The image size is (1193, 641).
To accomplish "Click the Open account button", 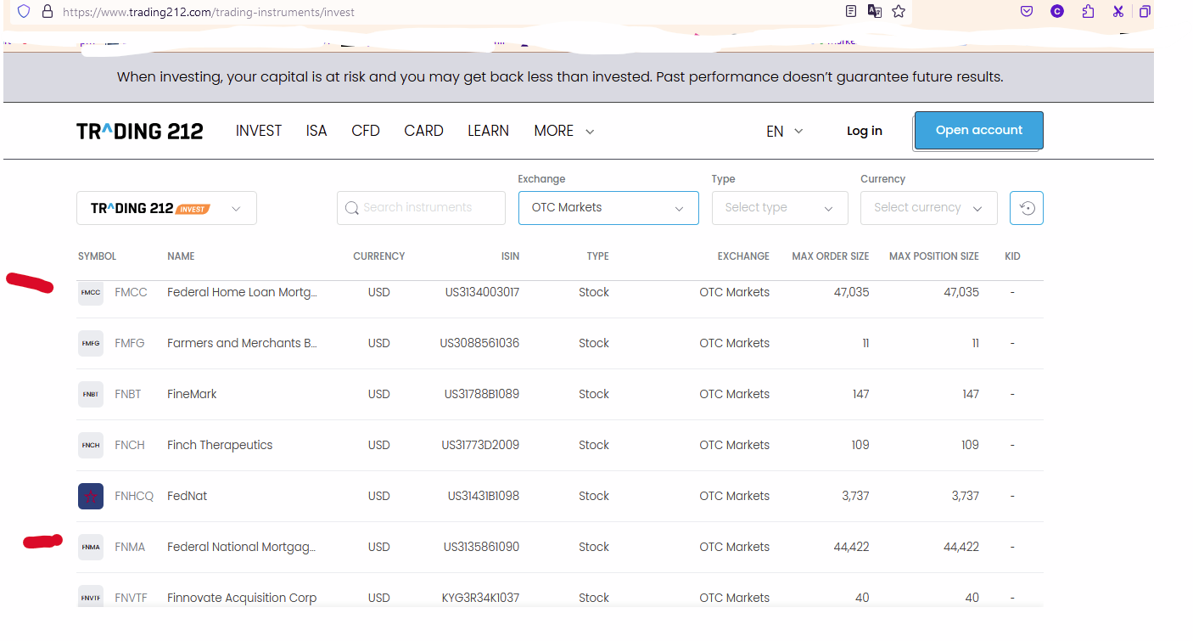I will click(x=979, y=131).
